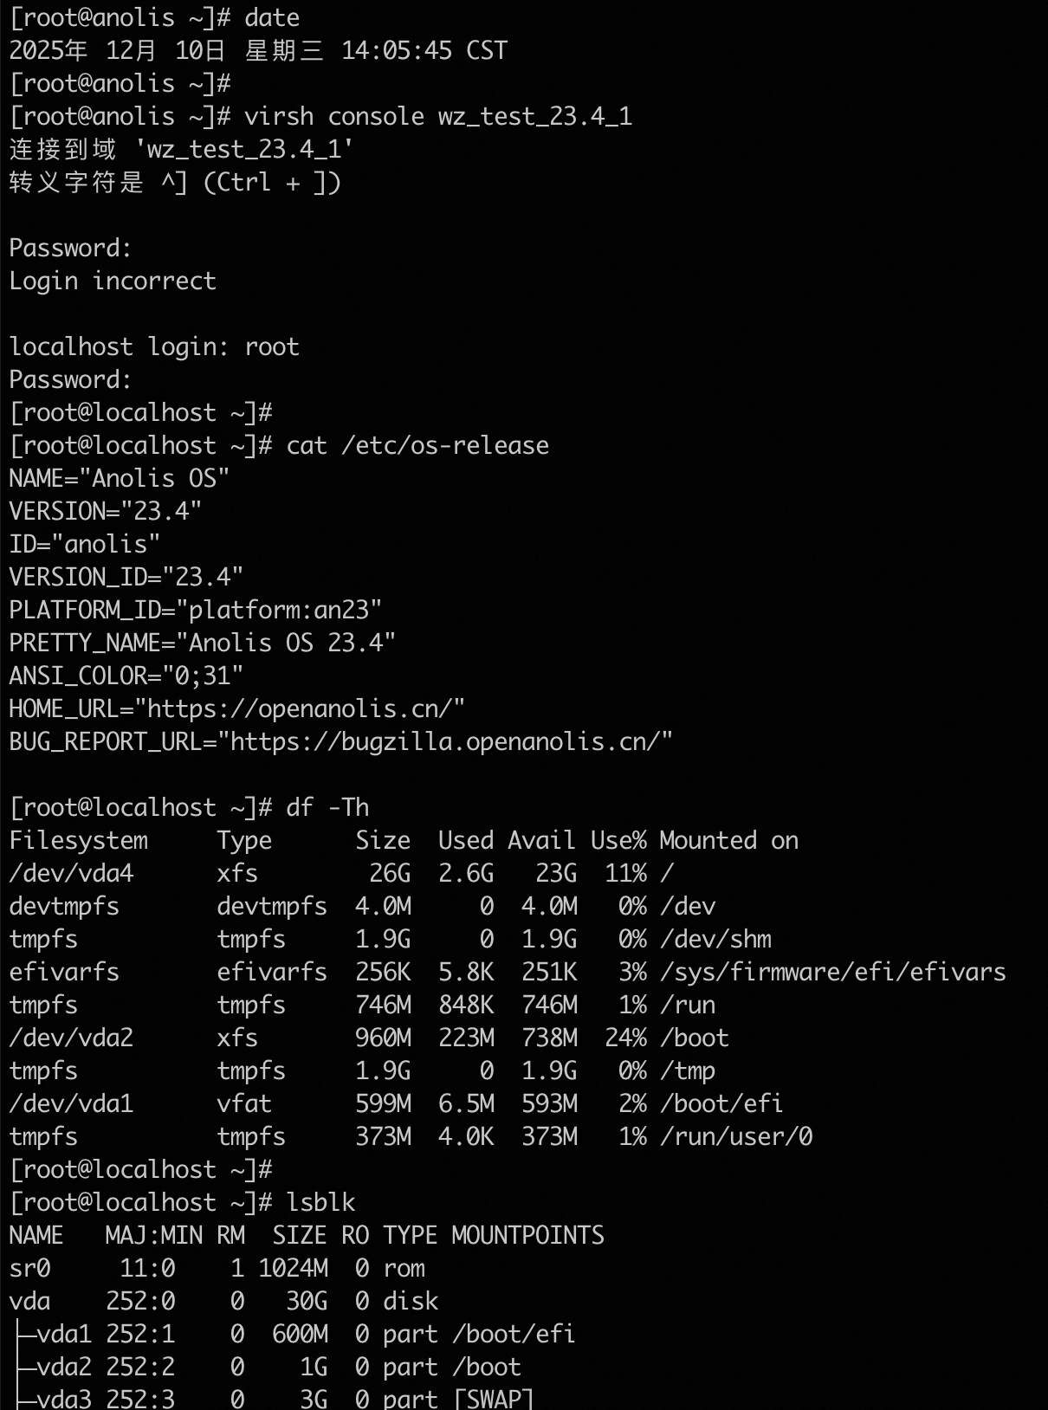
Task: Click the 'df -Th' command text
Action: pos(327,808)
